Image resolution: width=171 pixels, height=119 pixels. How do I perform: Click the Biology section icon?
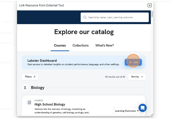25,88
